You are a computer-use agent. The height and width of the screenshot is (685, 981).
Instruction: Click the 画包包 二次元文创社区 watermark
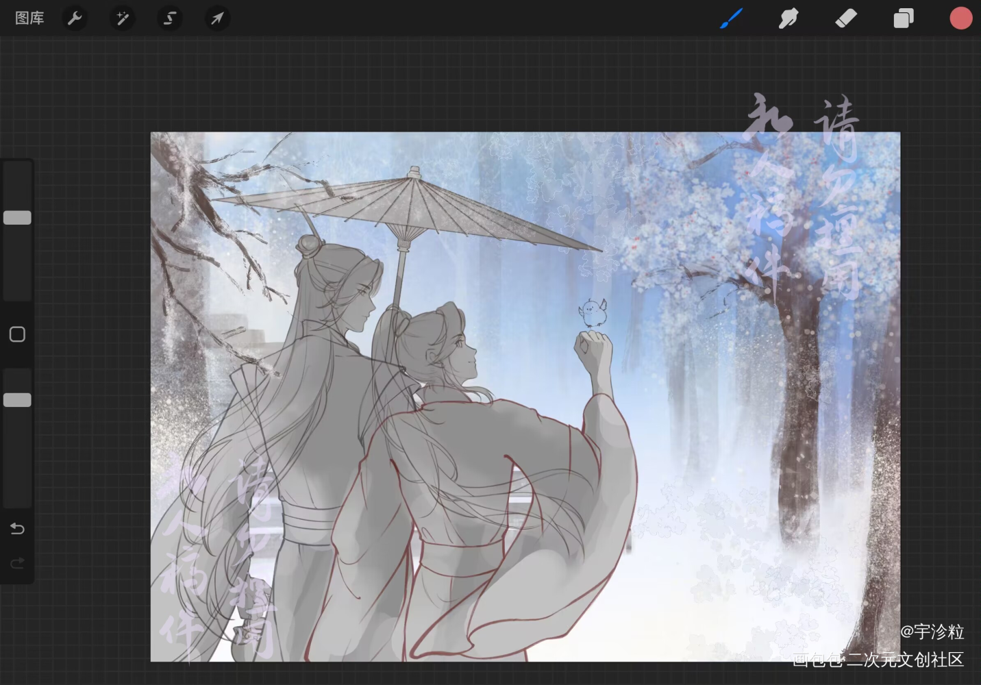878,660
